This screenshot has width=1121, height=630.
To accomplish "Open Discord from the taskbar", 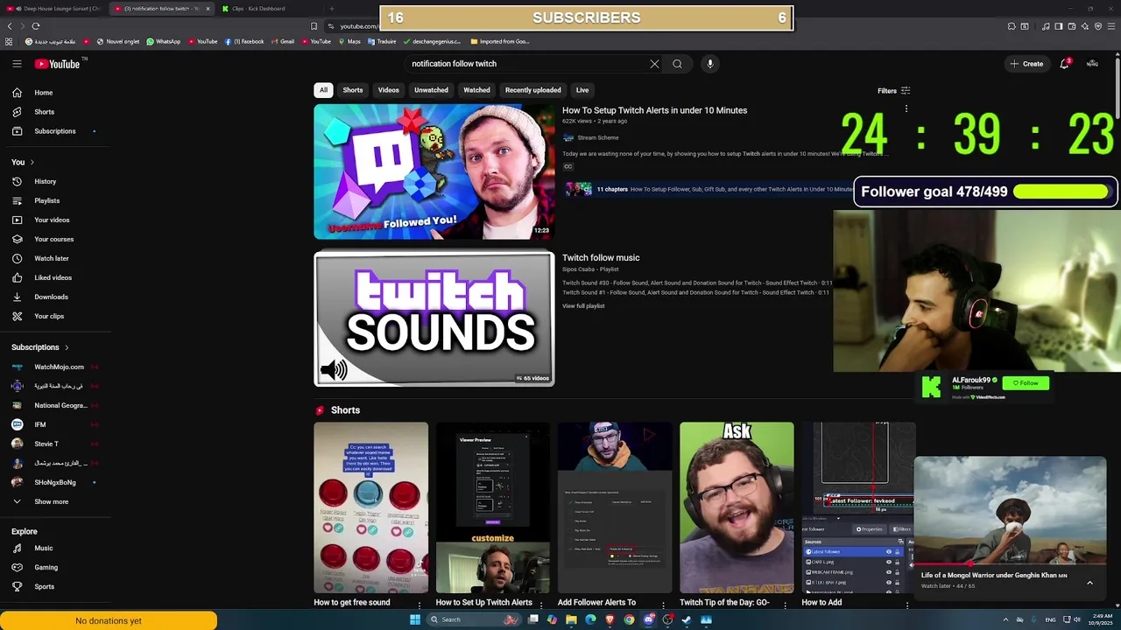I will coord(648,619).
